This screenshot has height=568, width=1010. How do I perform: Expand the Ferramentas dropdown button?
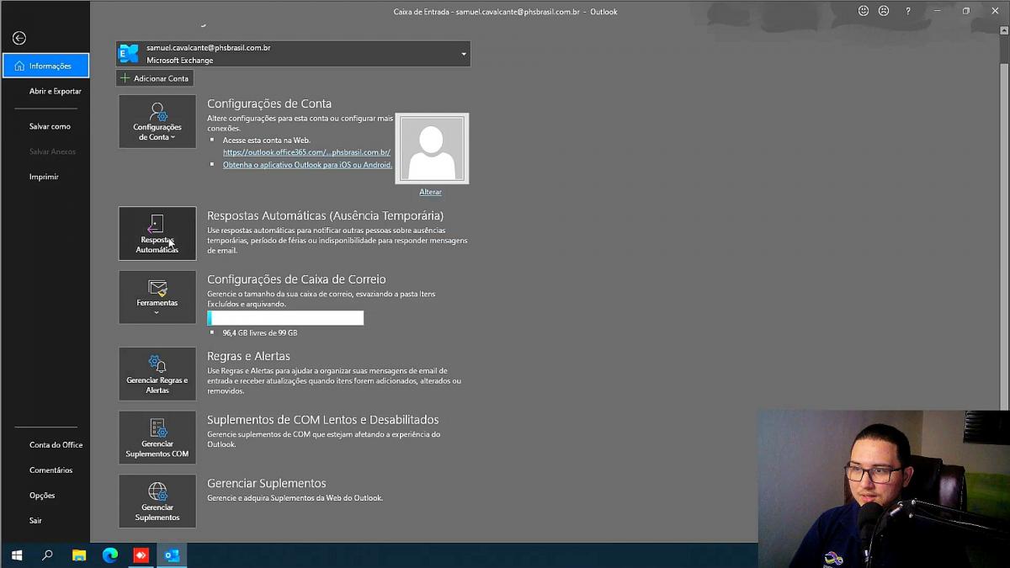157,297
